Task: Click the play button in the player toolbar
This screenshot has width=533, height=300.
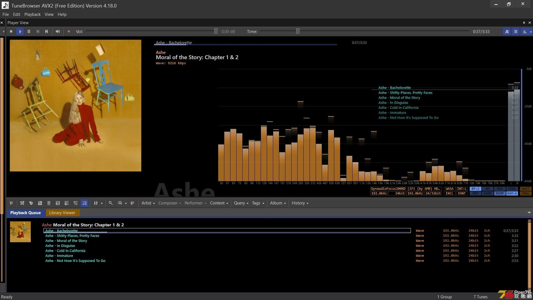Action: 20,32
